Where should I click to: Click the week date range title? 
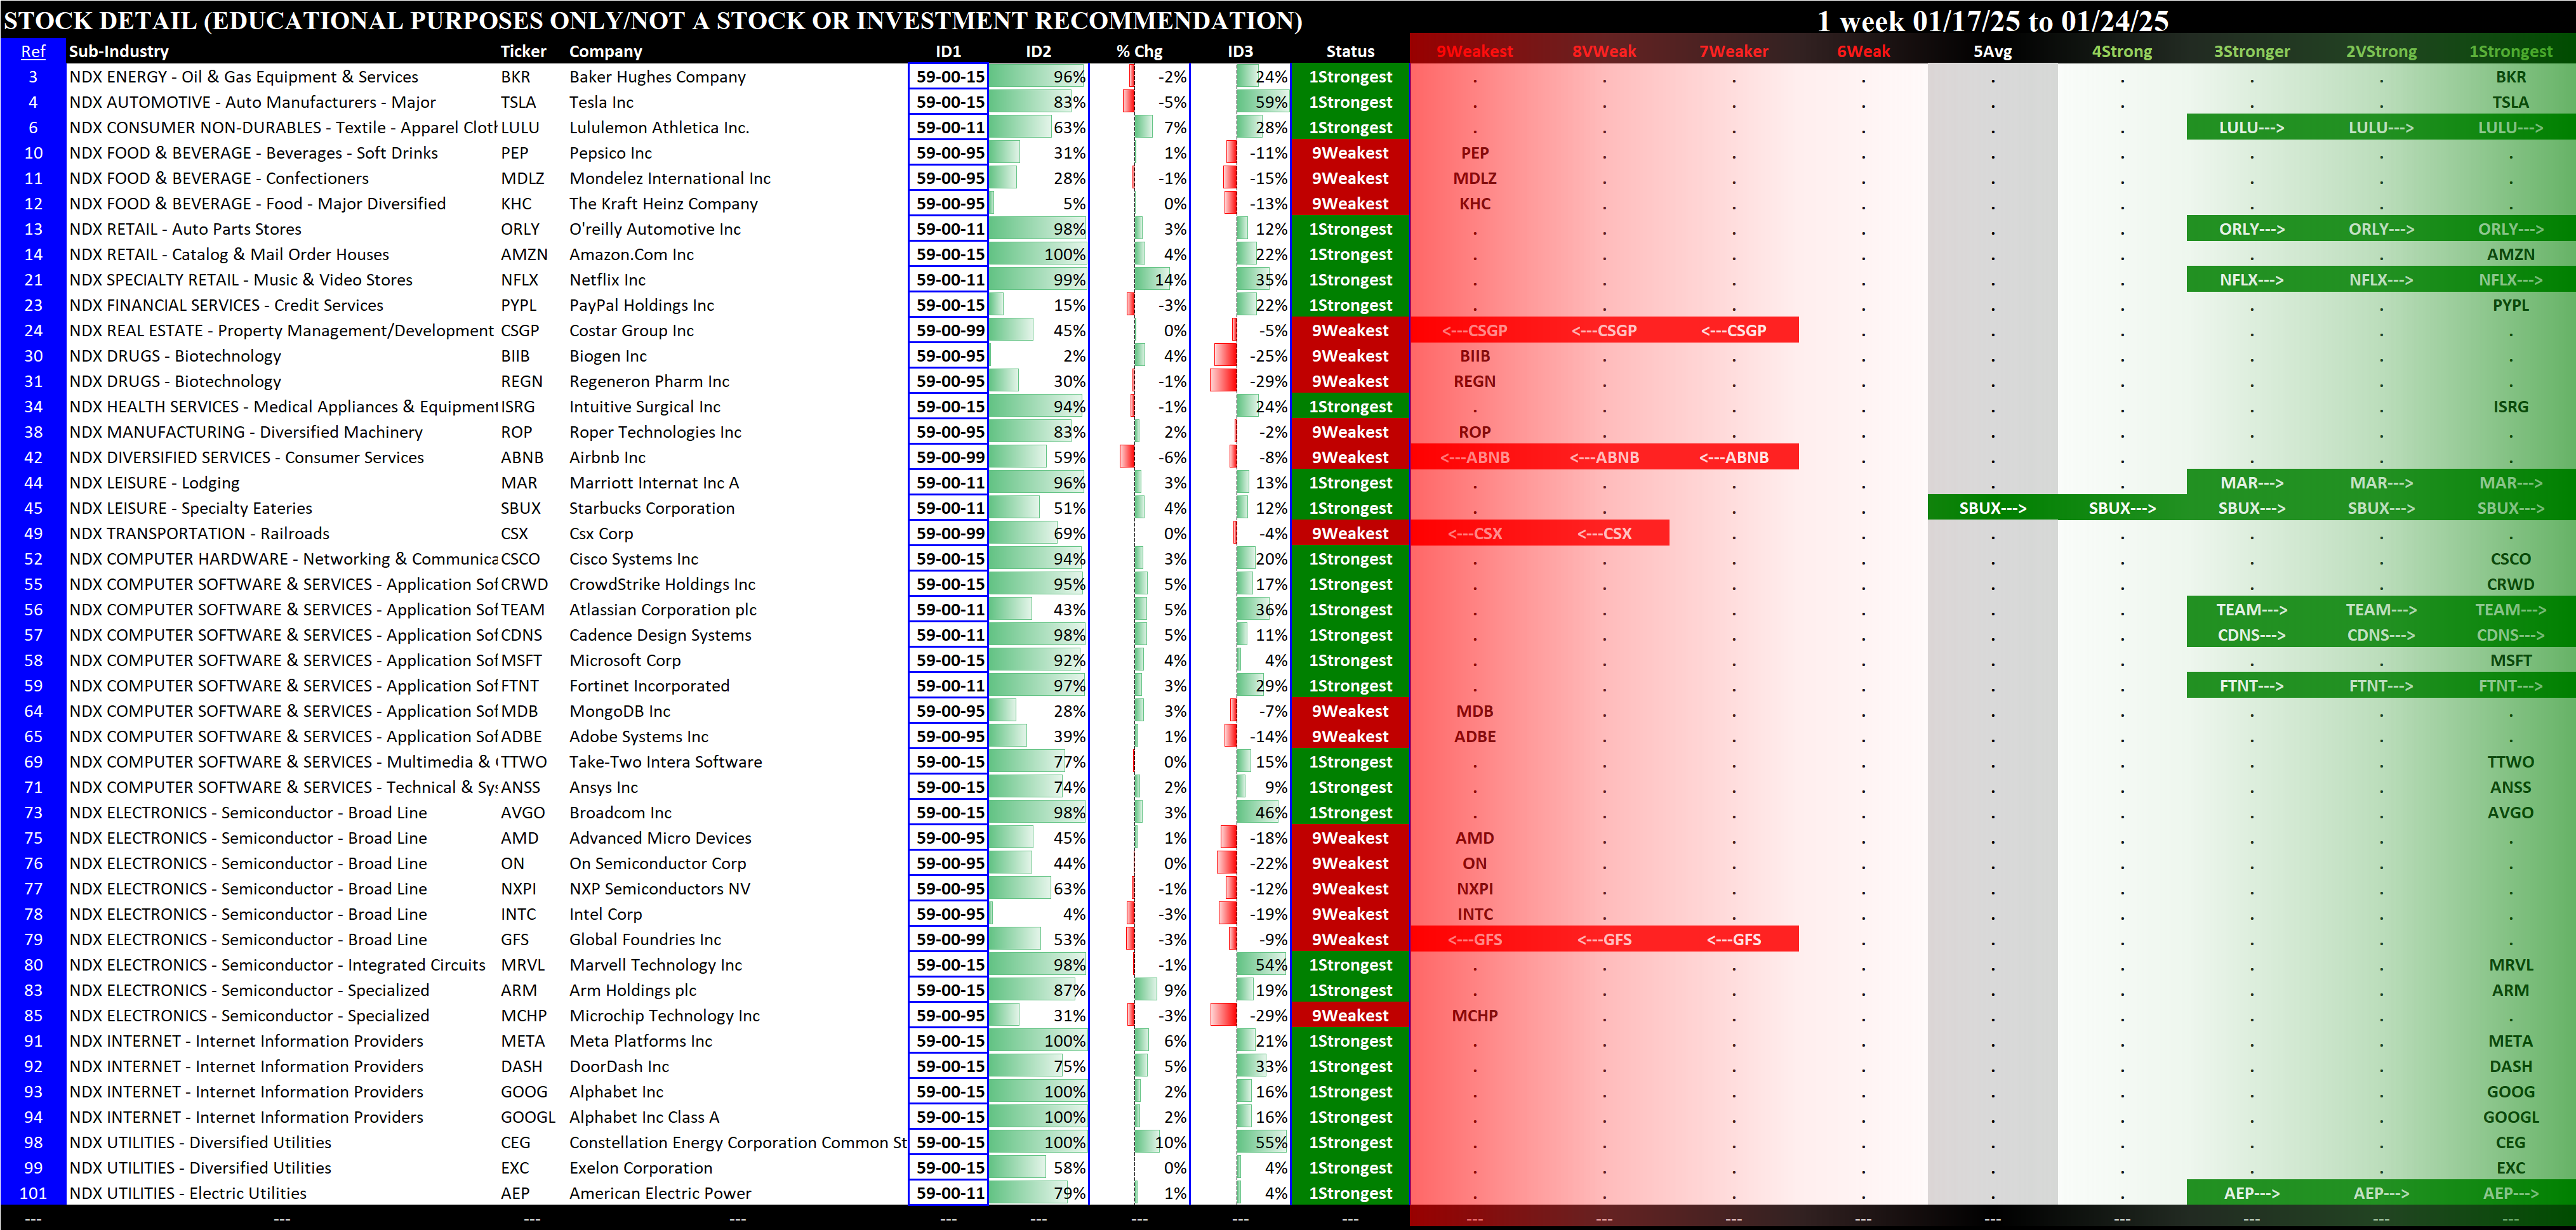coord(1992,20)
